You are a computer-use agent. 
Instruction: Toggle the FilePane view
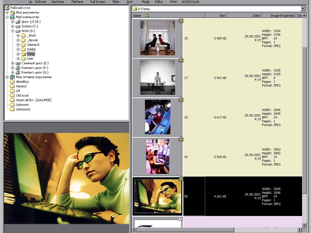[x=77, y=2]
